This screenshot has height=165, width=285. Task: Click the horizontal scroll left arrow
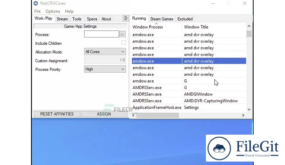pos(133,116)
